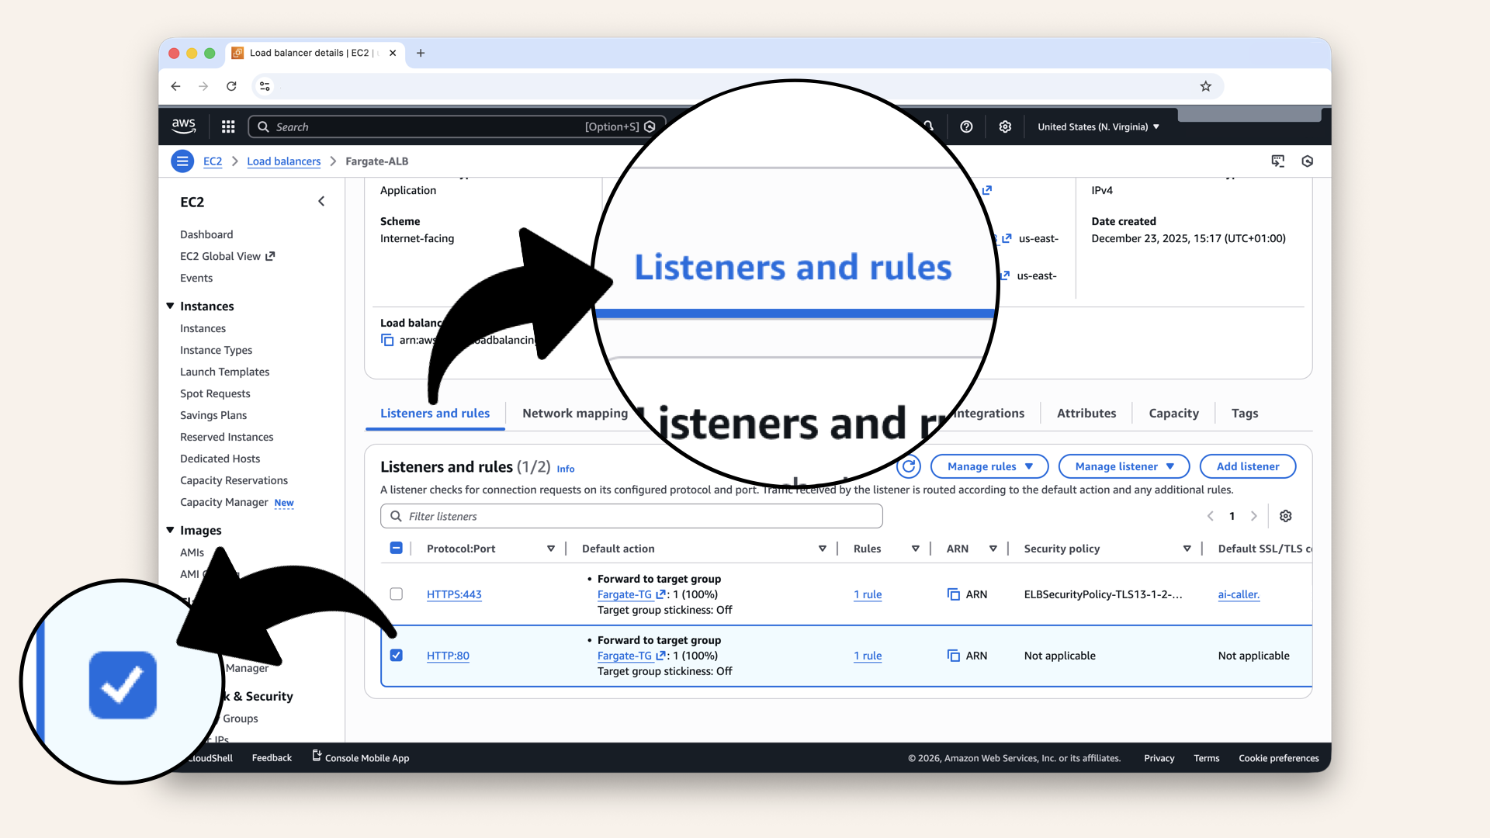Image resolution: width=1490 pixels, height=838 pixels.
Task: Open the listeners table preferences gear
Action: [x=1286, y=515]
